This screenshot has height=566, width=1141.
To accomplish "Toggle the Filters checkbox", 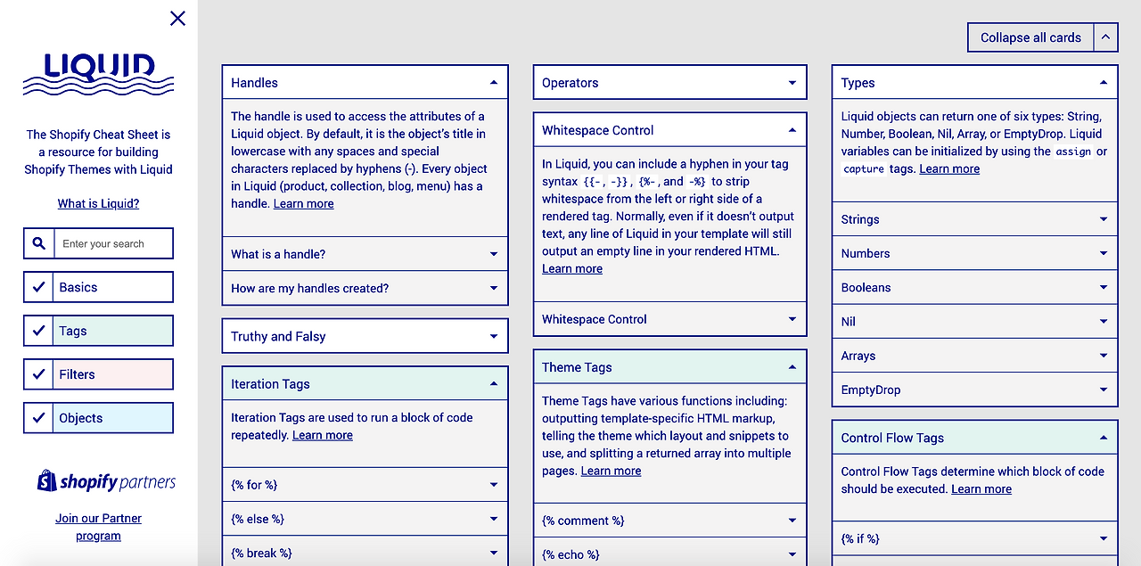I will pyautogui.click(x=38, y=373).
